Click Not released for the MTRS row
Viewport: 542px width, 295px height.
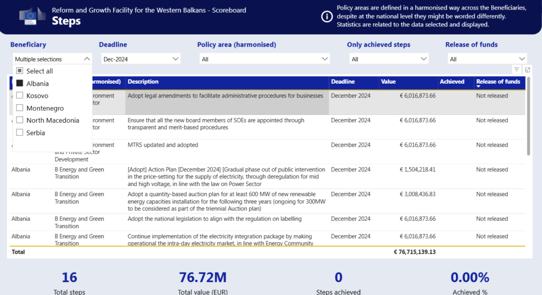[492, 145]
